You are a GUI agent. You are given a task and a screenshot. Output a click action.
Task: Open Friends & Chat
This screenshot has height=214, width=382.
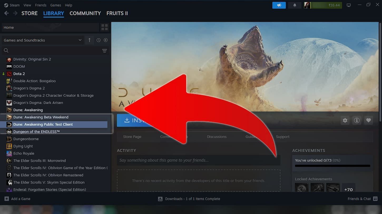pos(363,199)
